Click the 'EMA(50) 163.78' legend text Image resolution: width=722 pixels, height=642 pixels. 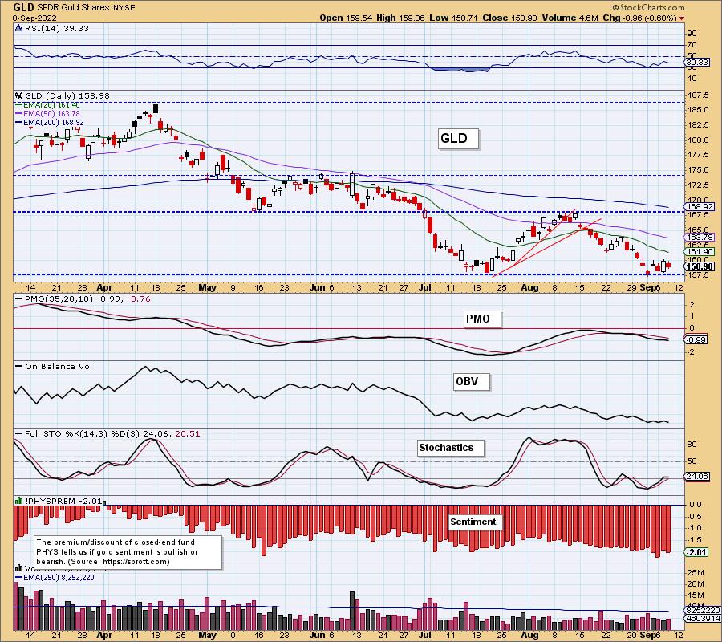[x=51, y=114]
